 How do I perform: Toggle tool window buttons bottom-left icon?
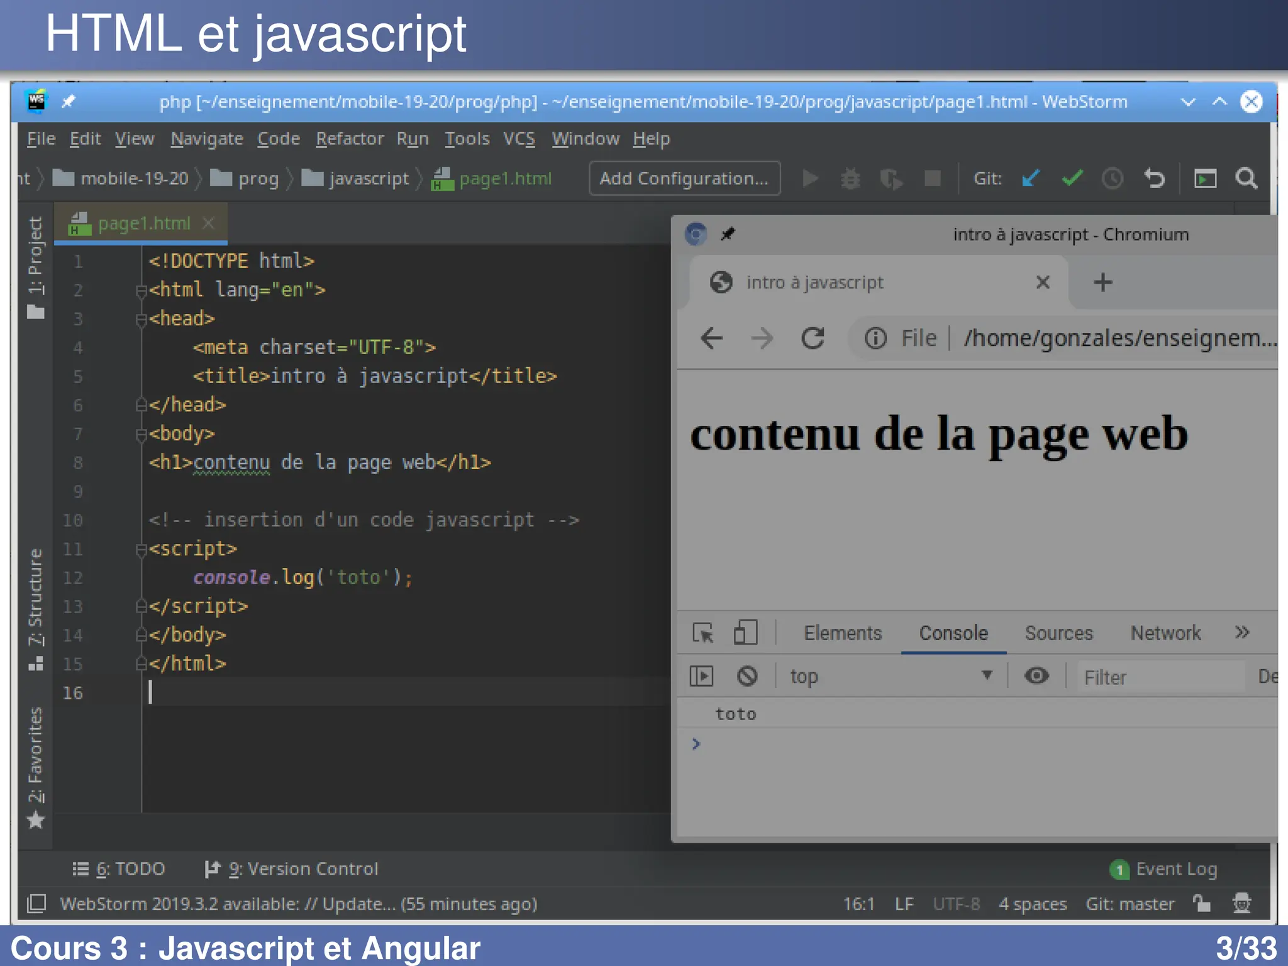[36, 904]
